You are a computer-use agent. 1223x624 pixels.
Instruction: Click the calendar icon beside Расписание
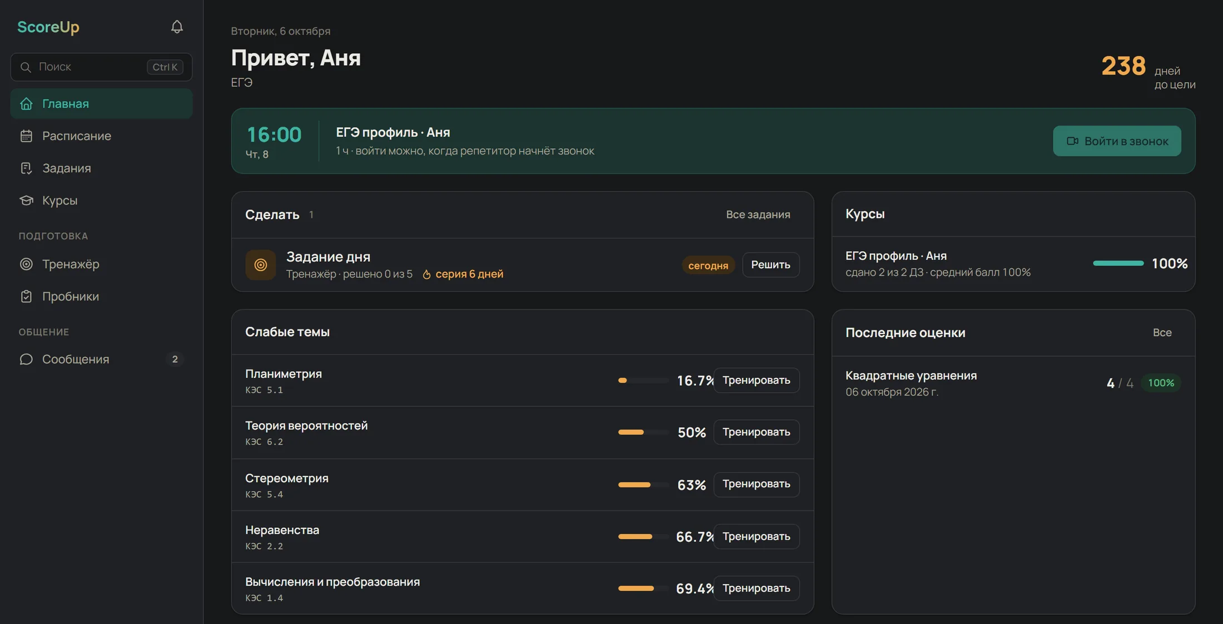pyautogui.click(x=26, y=136)
